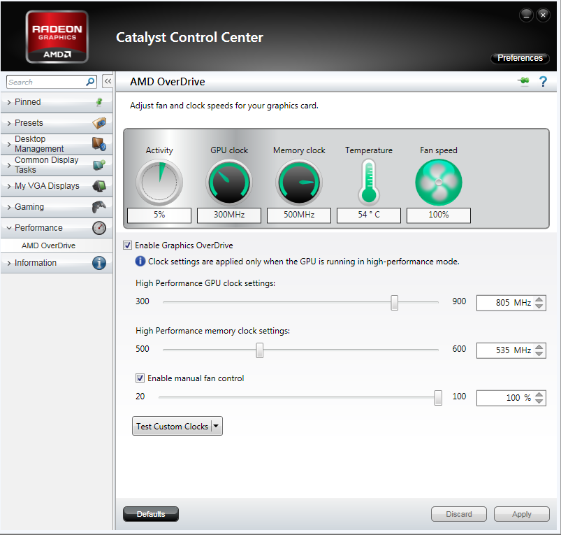Click the Performance gauge icon
The height and width of the screenshot is (535, 561).
point(99,228)
